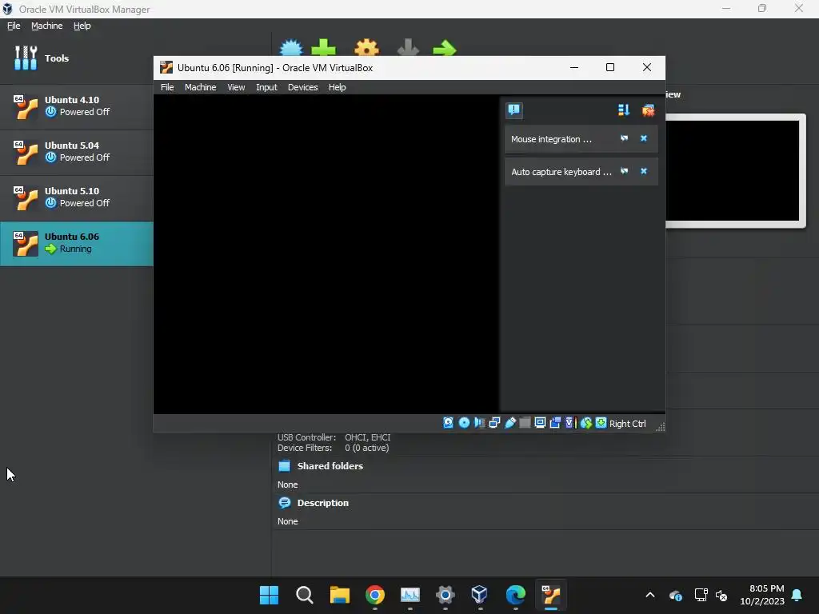Open Google Chrome from taskbar
This screenshot has height=614, width=819.
[375, 595]
